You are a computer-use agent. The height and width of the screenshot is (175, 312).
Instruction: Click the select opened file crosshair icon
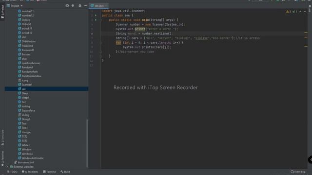pyautogui.click(x=67, y=6)
